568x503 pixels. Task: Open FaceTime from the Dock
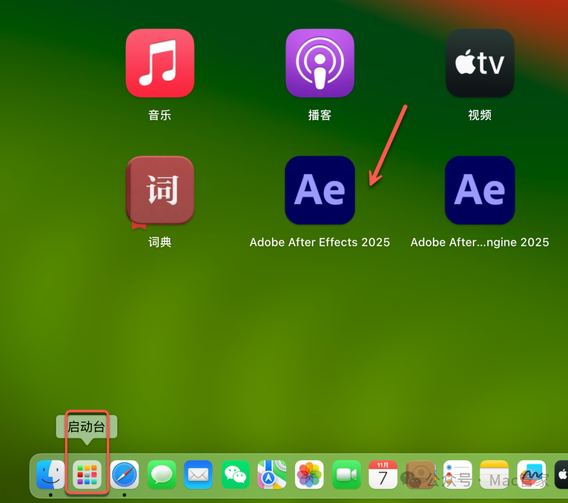(x=346, y=475)
